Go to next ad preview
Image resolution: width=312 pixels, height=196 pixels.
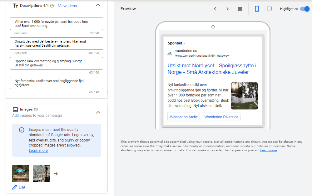click(x=227, y=9)
